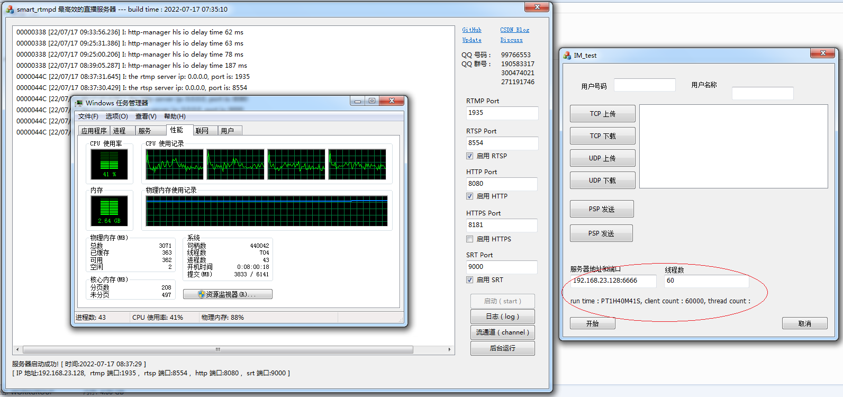Click log line with delay time 187 ms

point(132,66)
